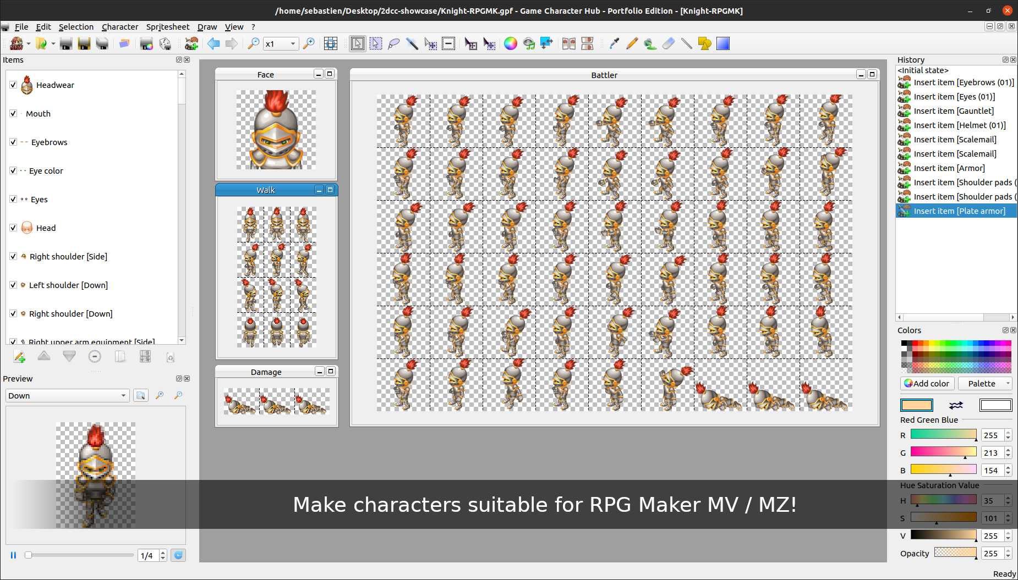Open the Spritesheet menu
1018x580 pixels.
click(168, 26)
